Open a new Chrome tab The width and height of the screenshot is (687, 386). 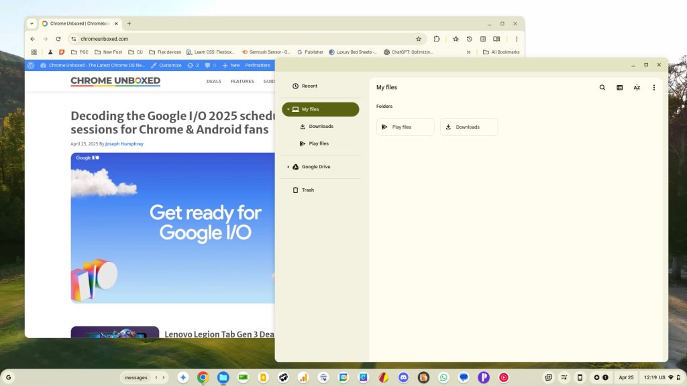point(129,23)
